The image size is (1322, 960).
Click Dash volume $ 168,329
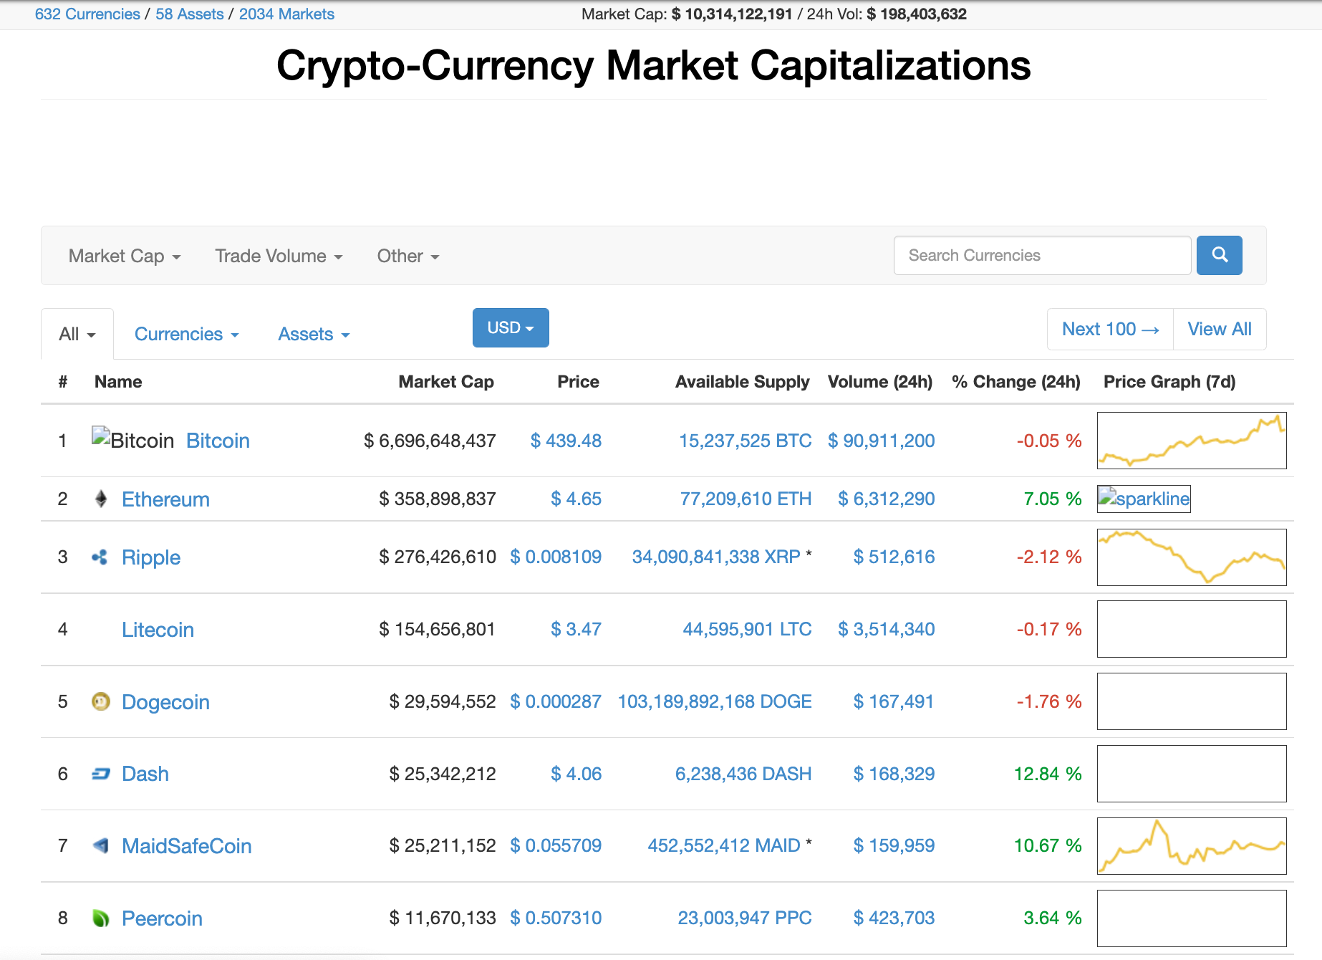[894, 774]
